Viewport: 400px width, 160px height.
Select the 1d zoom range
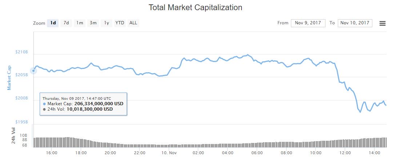pyautogui.click(x=53, y=23)
